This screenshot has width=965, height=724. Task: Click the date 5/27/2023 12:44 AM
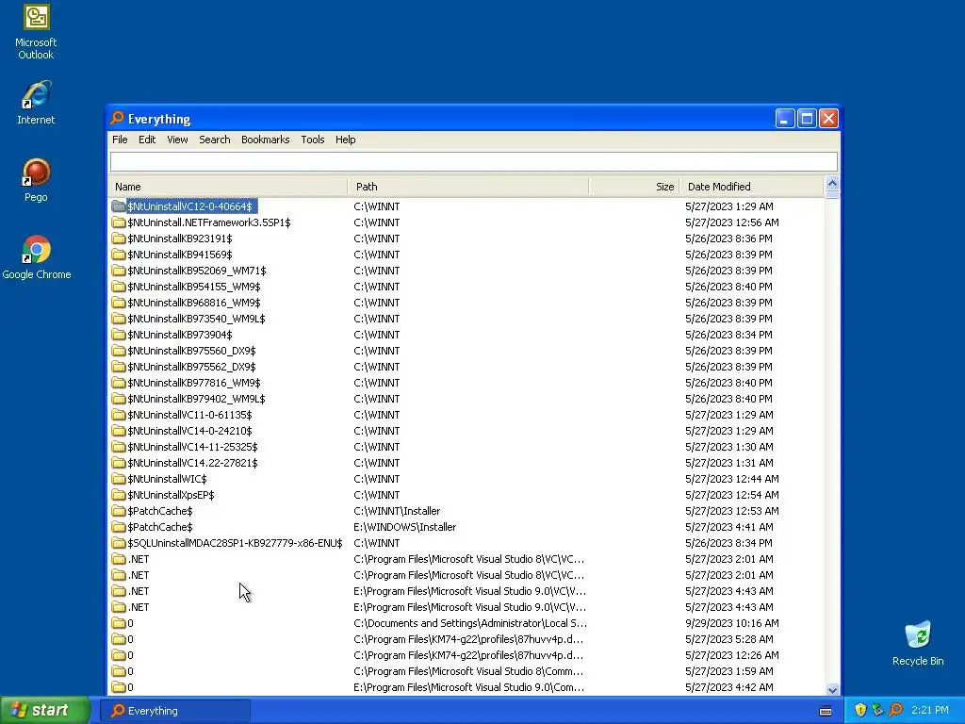[x=731, y=478]
